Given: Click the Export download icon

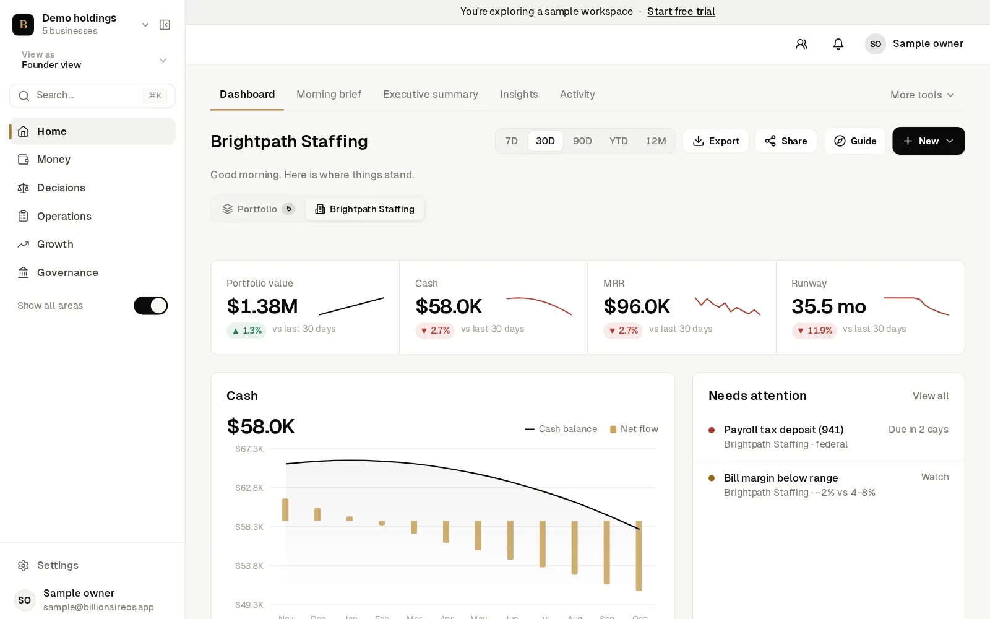Looking at the screenshot, I should click(x=699, y=141).
